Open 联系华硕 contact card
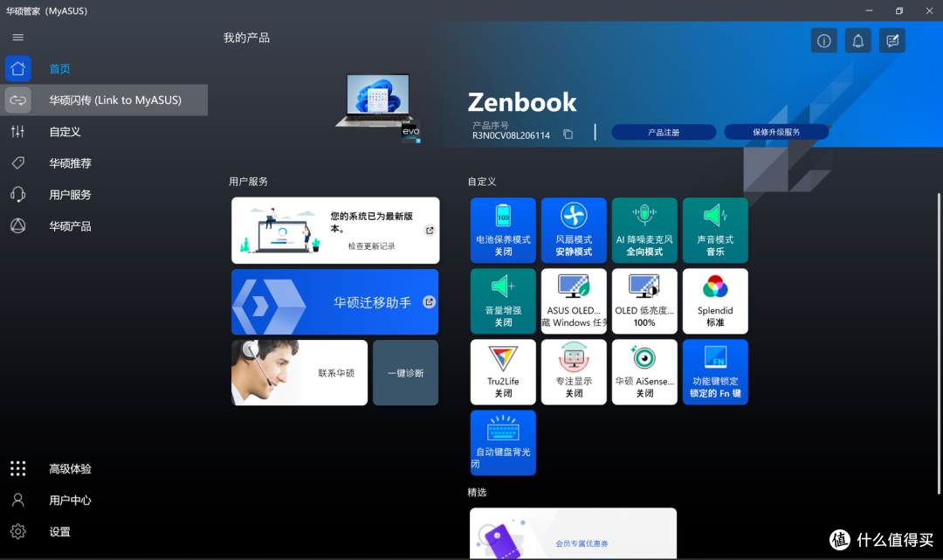Screen dimensions: 943x560 pos(299,373)
